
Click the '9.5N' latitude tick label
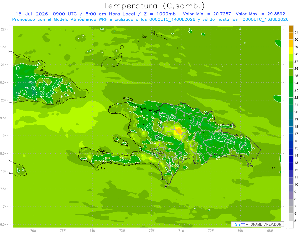pos(3,118)
